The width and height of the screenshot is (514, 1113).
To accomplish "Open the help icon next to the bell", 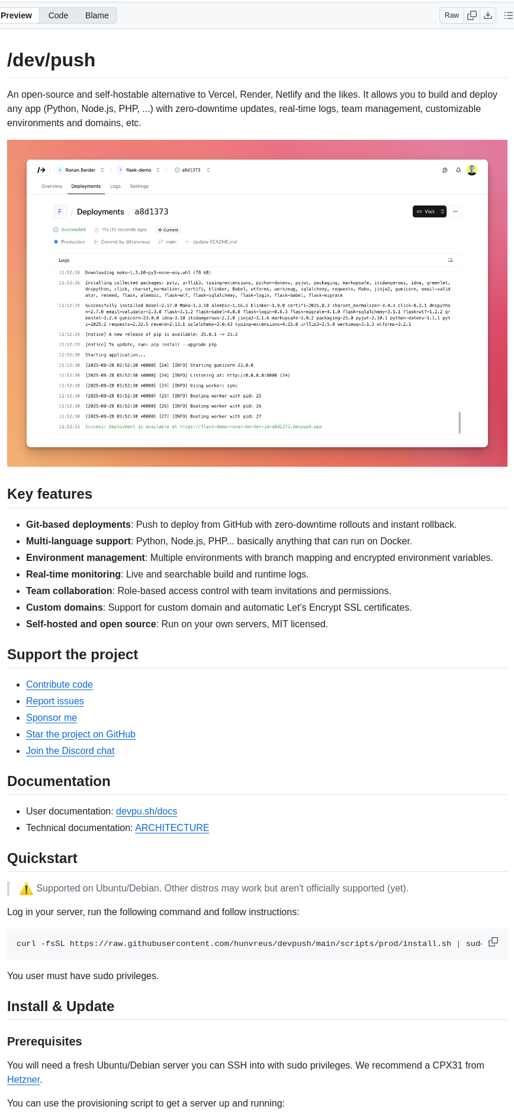I will [445, 170].
